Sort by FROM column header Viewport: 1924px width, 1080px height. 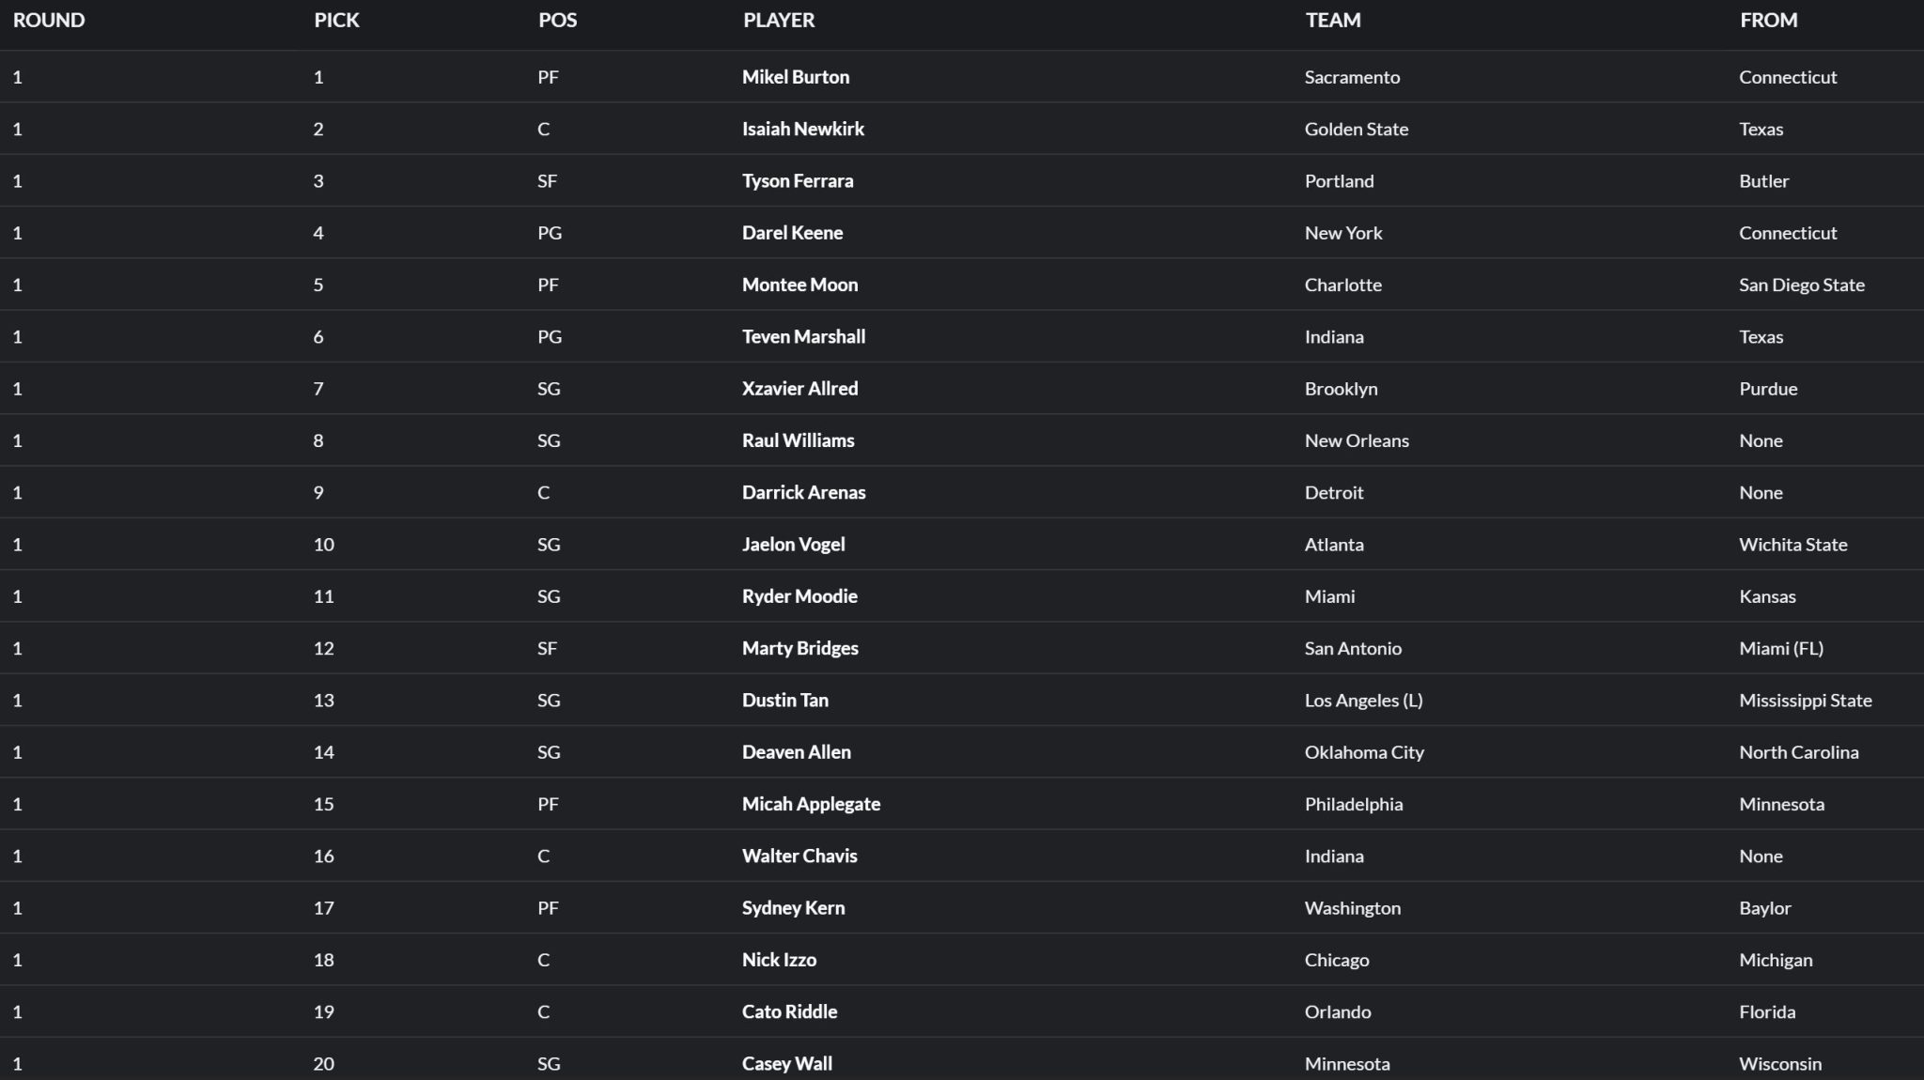point(1768,21)
